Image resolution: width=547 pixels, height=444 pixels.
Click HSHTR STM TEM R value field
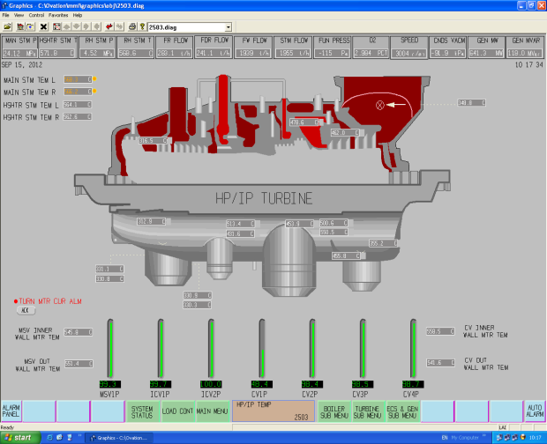tap(77, 117)
